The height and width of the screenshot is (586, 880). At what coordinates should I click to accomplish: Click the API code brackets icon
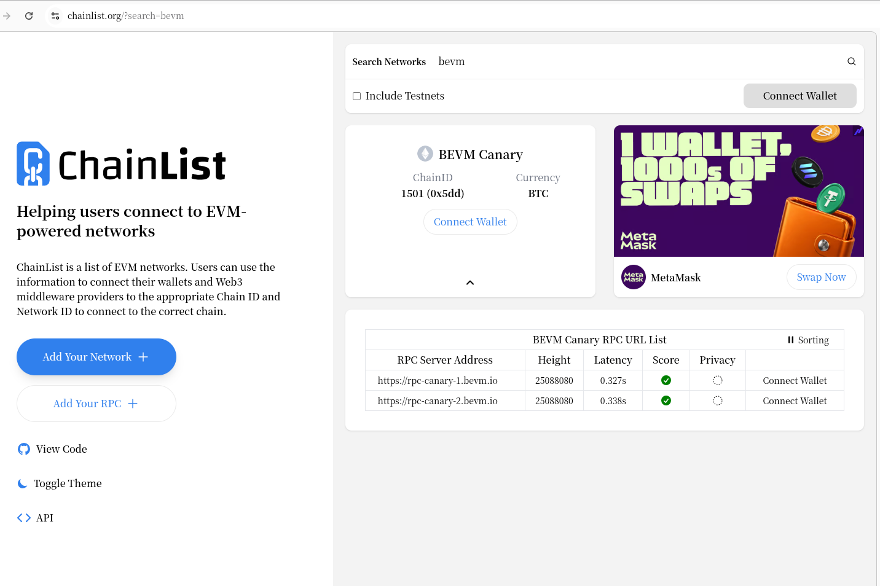pos(24,518)
